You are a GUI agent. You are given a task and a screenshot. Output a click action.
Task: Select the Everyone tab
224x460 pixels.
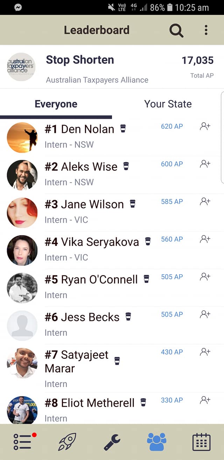click(56, 104)
